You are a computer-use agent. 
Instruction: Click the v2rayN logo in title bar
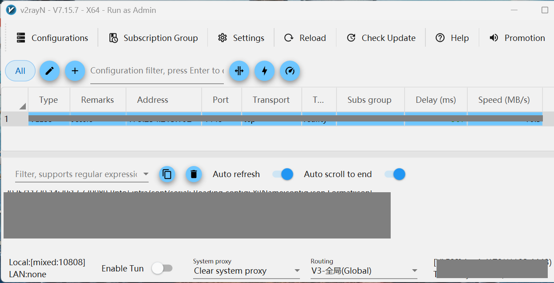coord(11,10)
